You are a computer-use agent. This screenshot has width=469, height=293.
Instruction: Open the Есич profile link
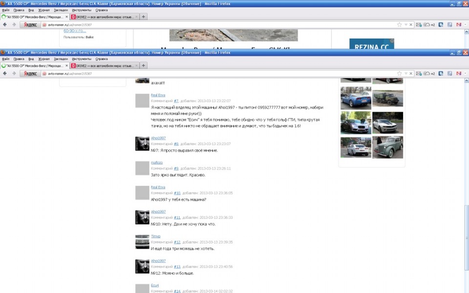coord(155,285)
